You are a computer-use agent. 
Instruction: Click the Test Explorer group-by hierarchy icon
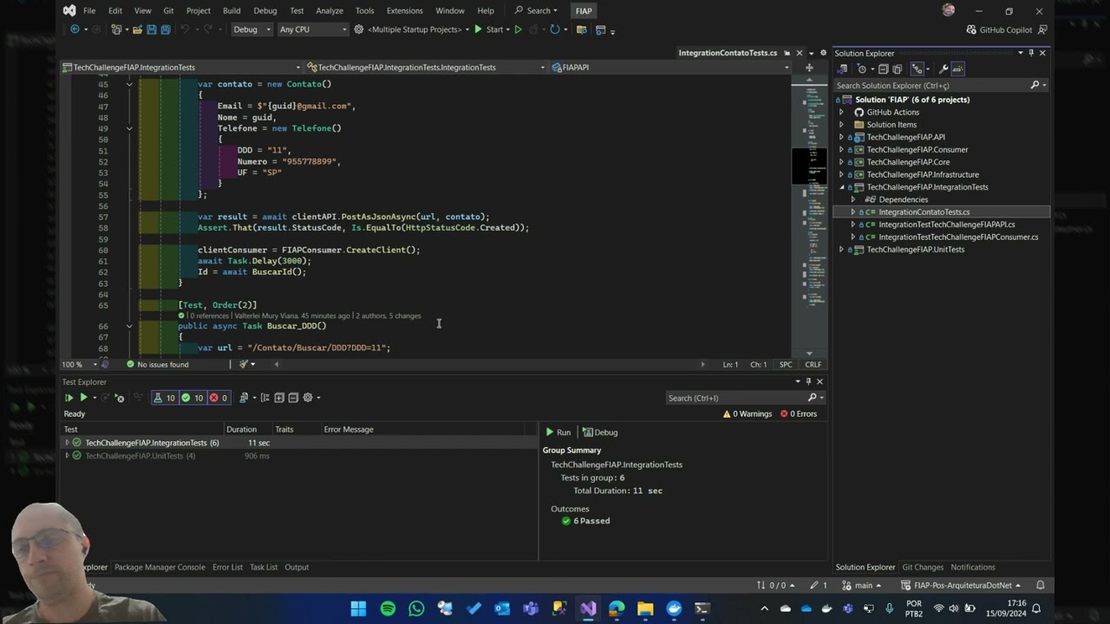[264, 398]
